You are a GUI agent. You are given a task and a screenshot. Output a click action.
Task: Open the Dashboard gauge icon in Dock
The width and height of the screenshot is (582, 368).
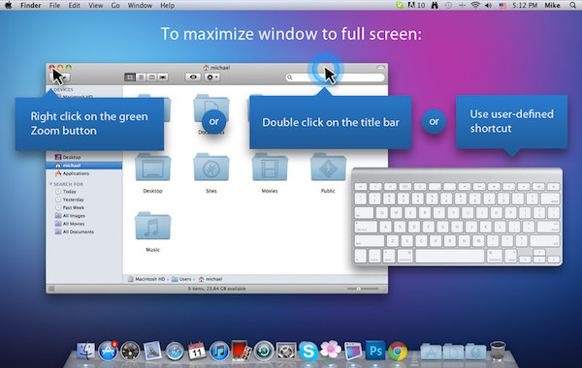pyautogui.click(x=130, y=351)
